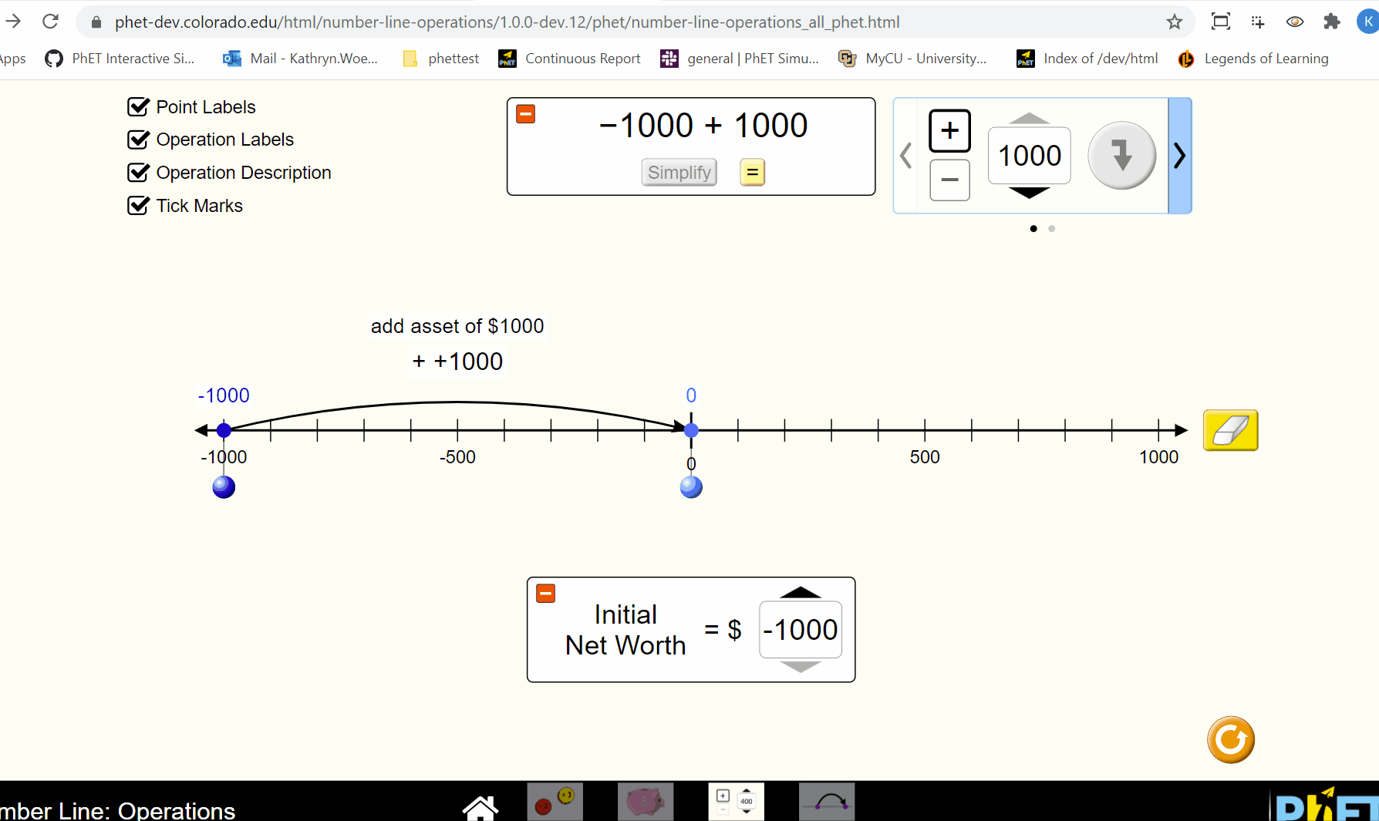Select the generic number line screen icon
The image size is (1379, 821).
[x=736, y=802]
